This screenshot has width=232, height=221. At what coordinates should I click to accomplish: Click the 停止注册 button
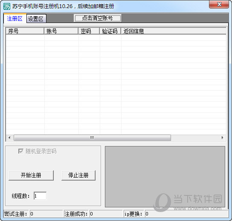coord(78,175)
